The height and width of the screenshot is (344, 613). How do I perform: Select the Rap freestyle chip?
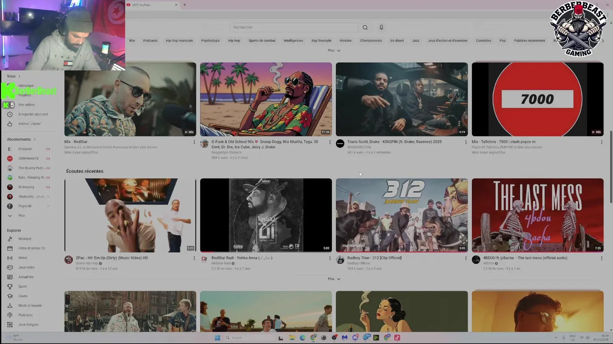(321, 41)
